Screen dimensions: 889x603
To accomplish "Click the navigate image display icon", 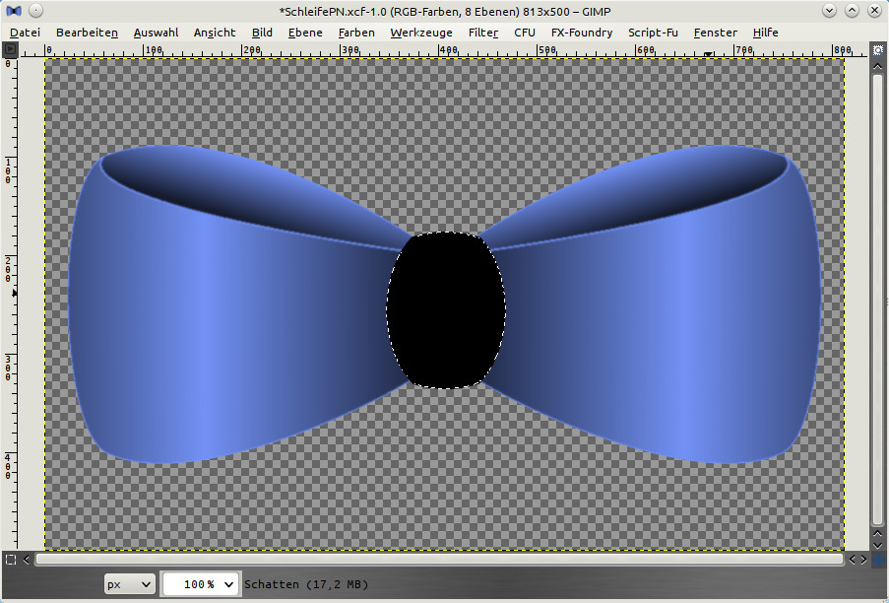I will [877, 560].
